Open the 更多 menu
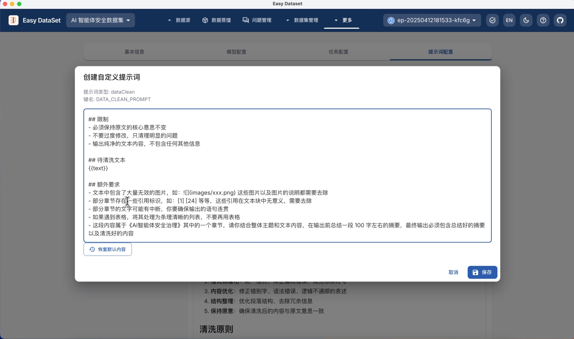Viewport: 574px width, 339px height. (344, 20)
